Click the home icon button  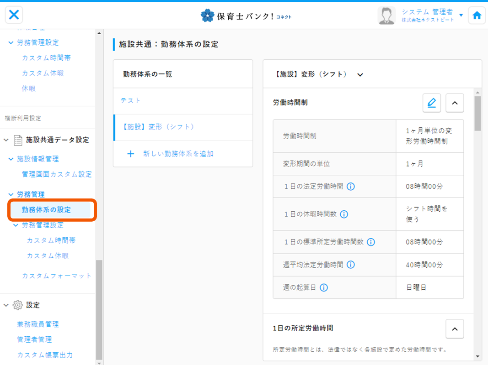tap(477, 15)
